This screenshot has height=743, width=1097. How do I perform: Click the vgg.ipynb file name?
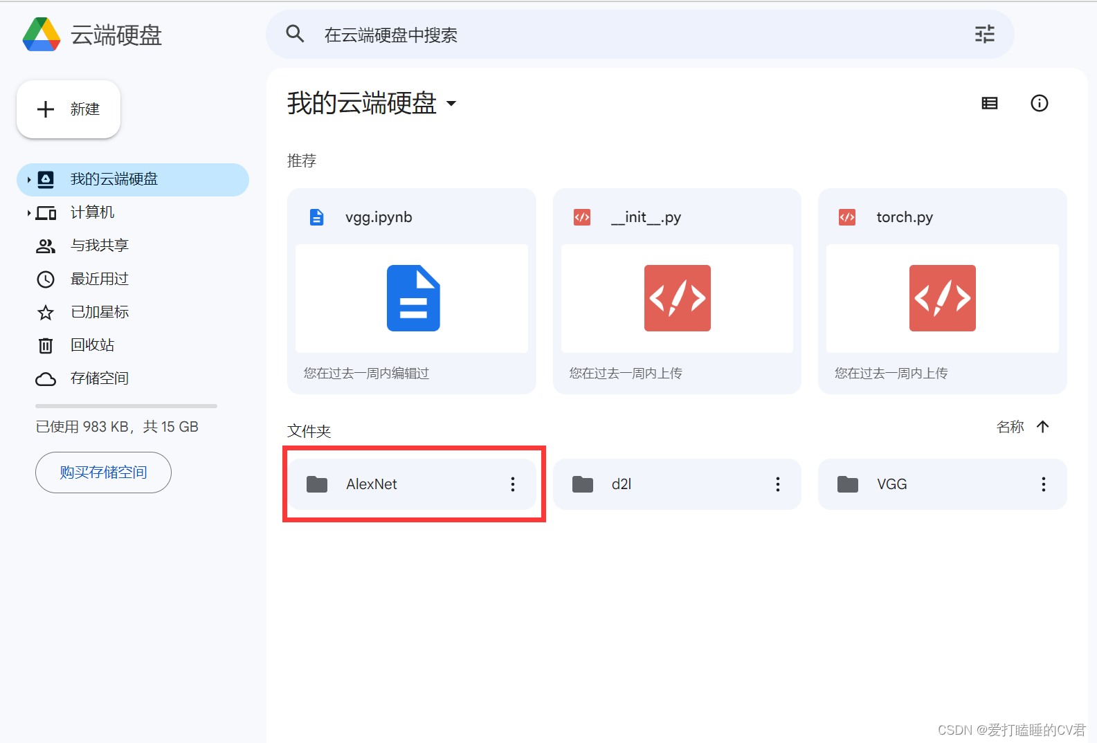pyautogui.click(x=379, y=217)
